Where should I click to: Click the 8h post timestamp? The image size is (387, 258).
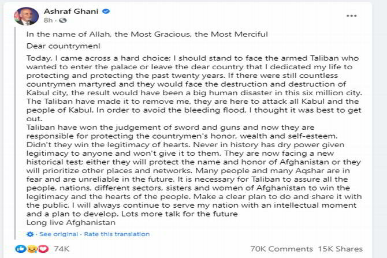pos(48,20)
